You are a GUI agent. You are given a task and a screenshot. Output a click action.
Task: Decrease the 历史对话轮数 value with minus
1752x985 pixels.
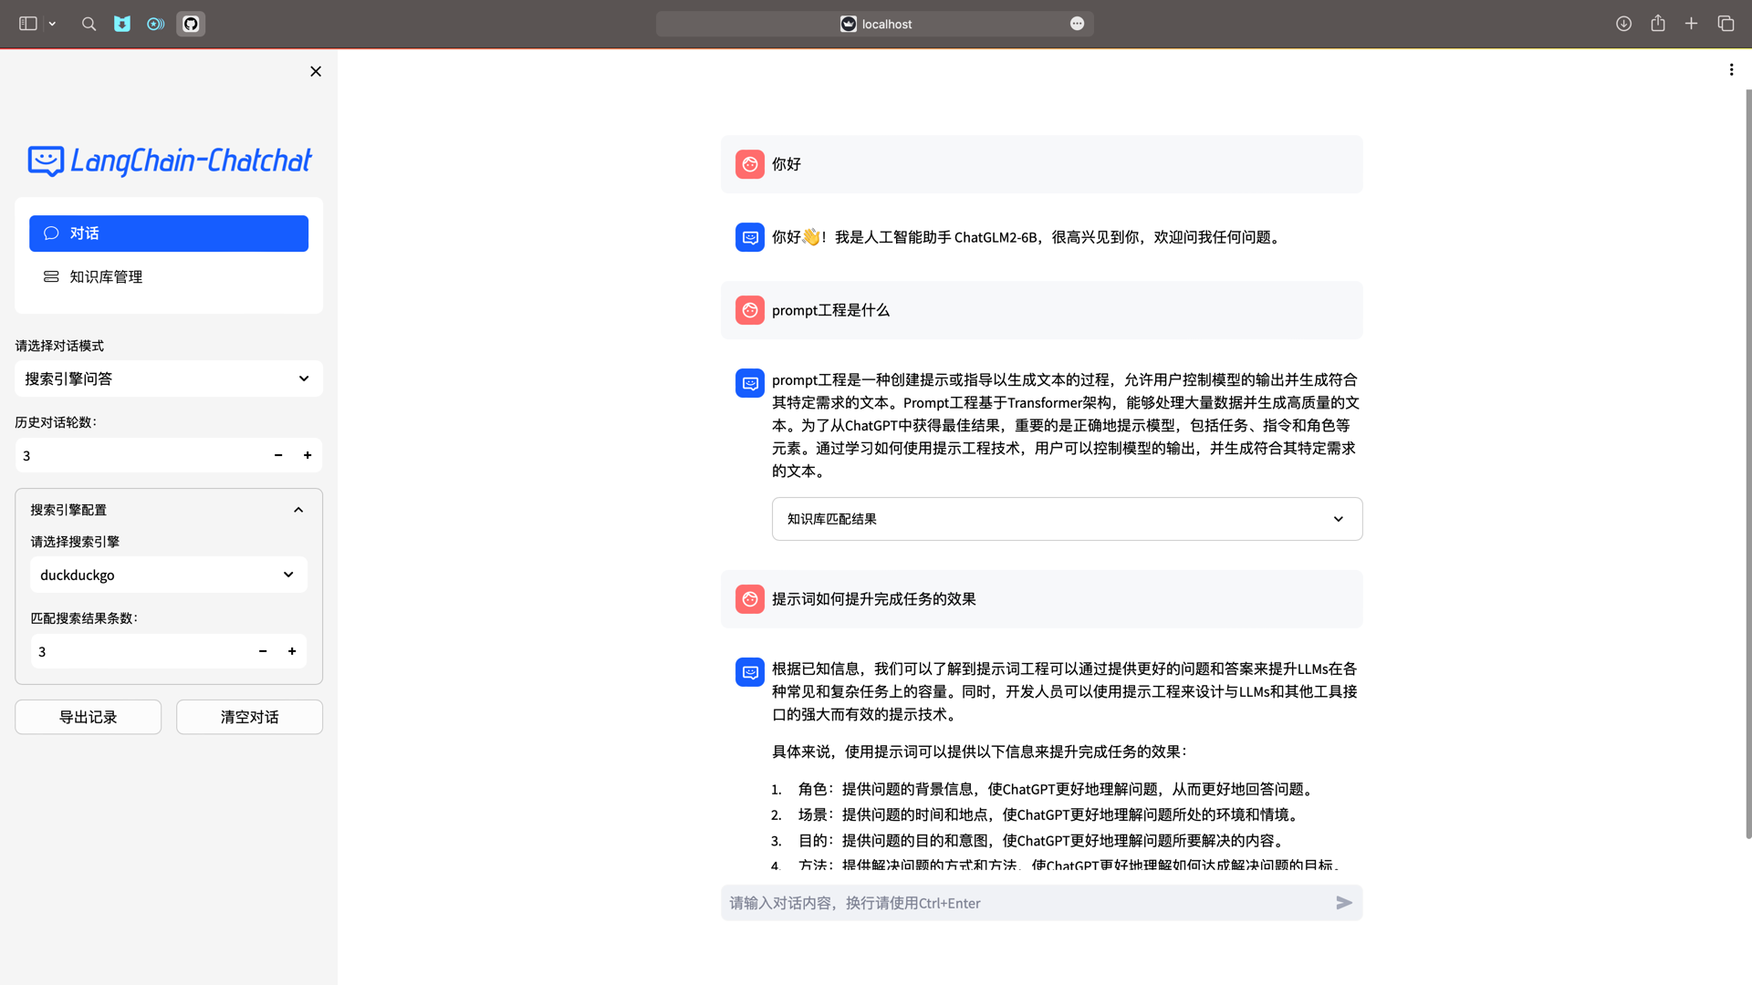(278, 455)
